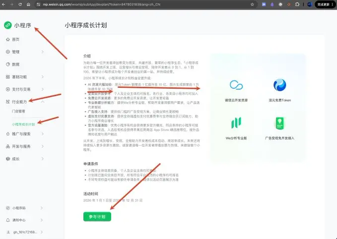Image resolution: width=337 pixels, height=239 pixels.
Task: Click the browser forward arrow
Action: [x=12, y=4]
